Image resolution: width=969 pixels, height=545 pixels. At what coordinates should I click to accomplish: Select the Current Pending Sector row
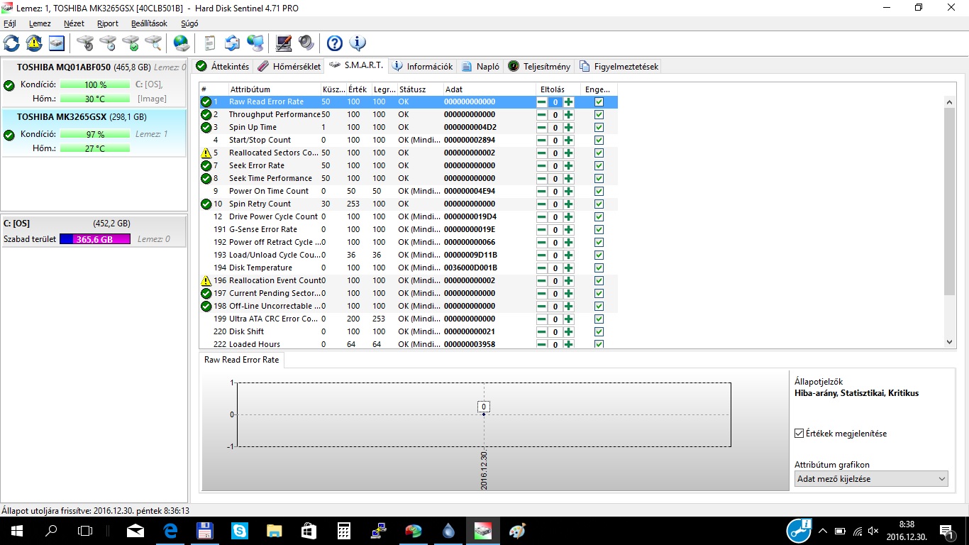click(x=408, y=293)
